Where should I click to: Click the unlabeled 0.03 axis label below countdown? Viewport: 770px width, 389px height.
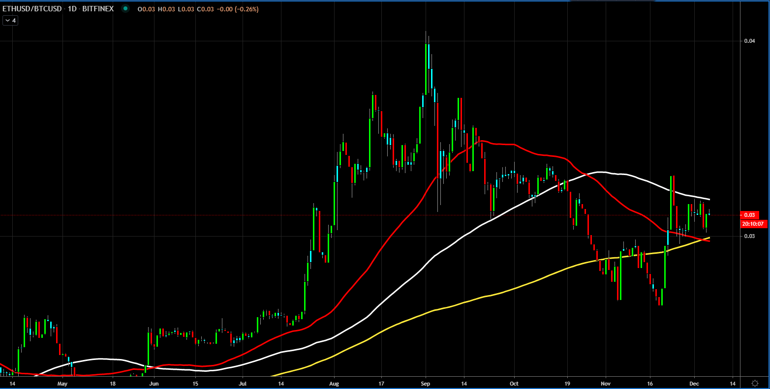click(x=749, y=236)
